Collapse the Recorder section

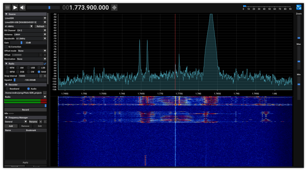click(x=25, y=85)
